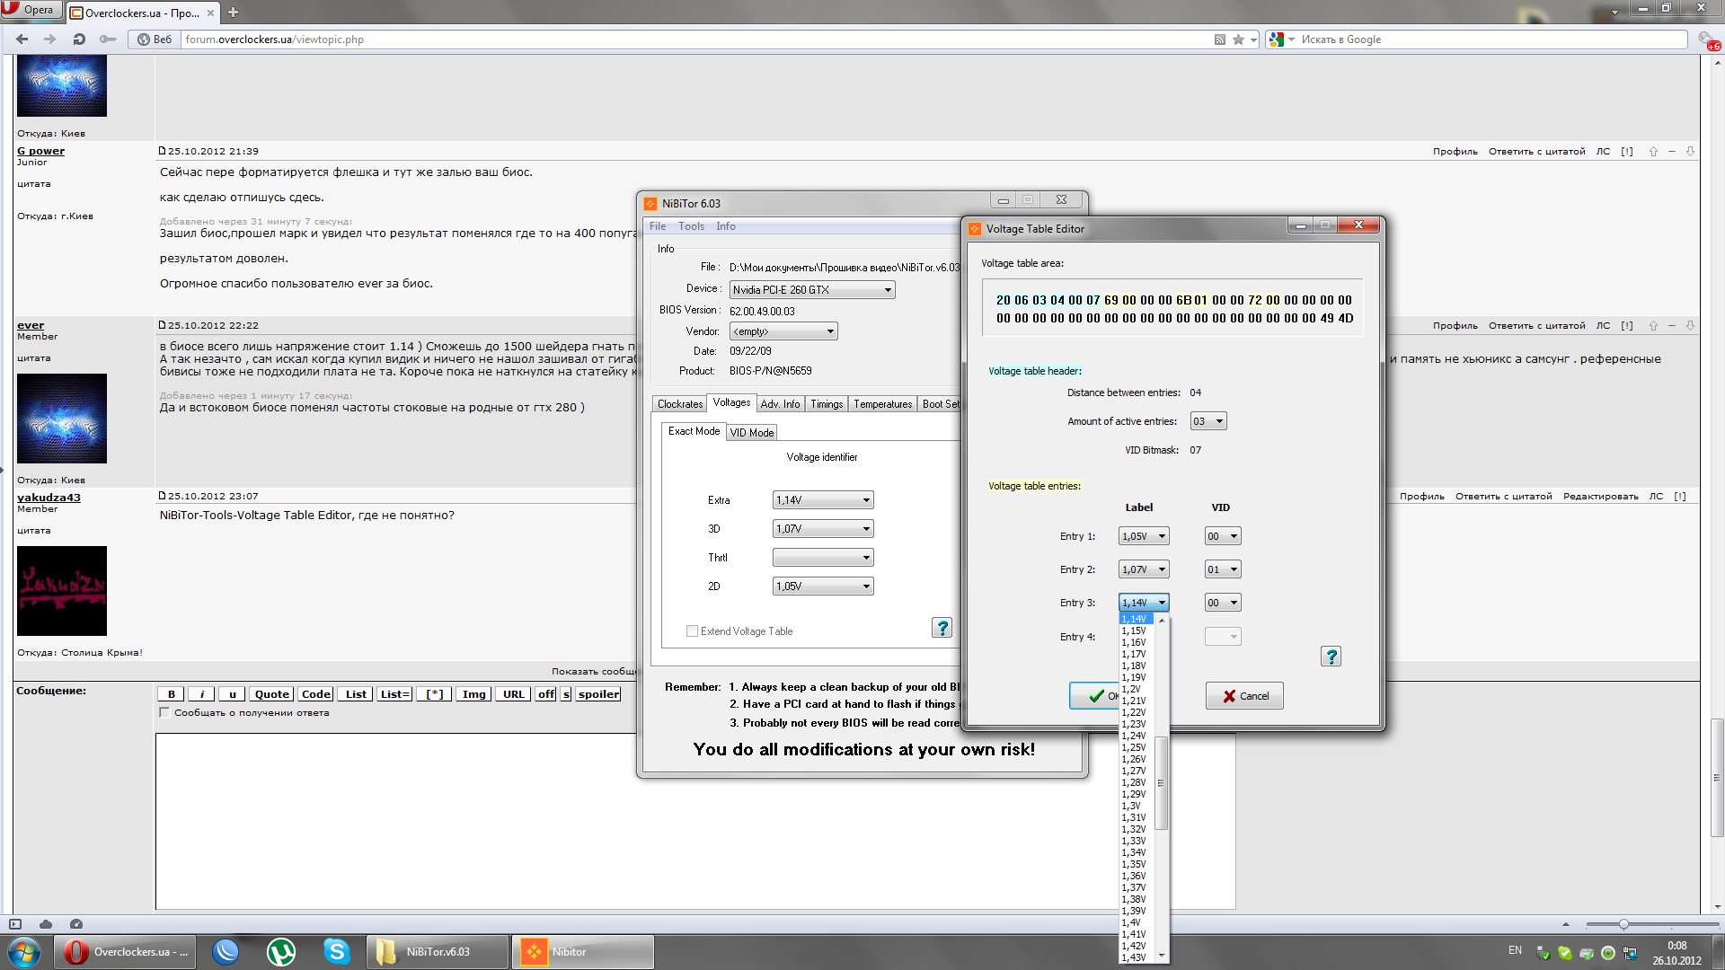Open the 2D voltage dropdown
The width and height of the screenshot is (1725, 970).
point(823,586)
